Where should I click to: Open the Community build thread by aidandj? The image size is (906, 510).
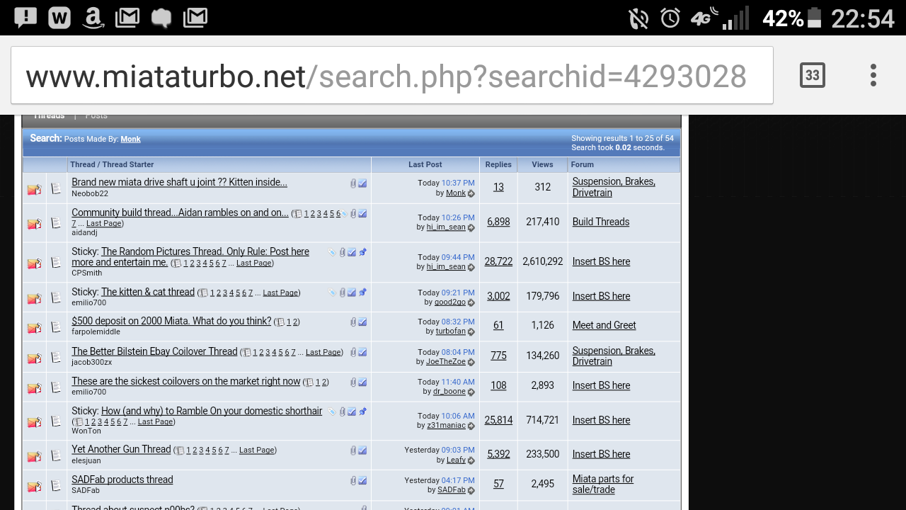180,213
